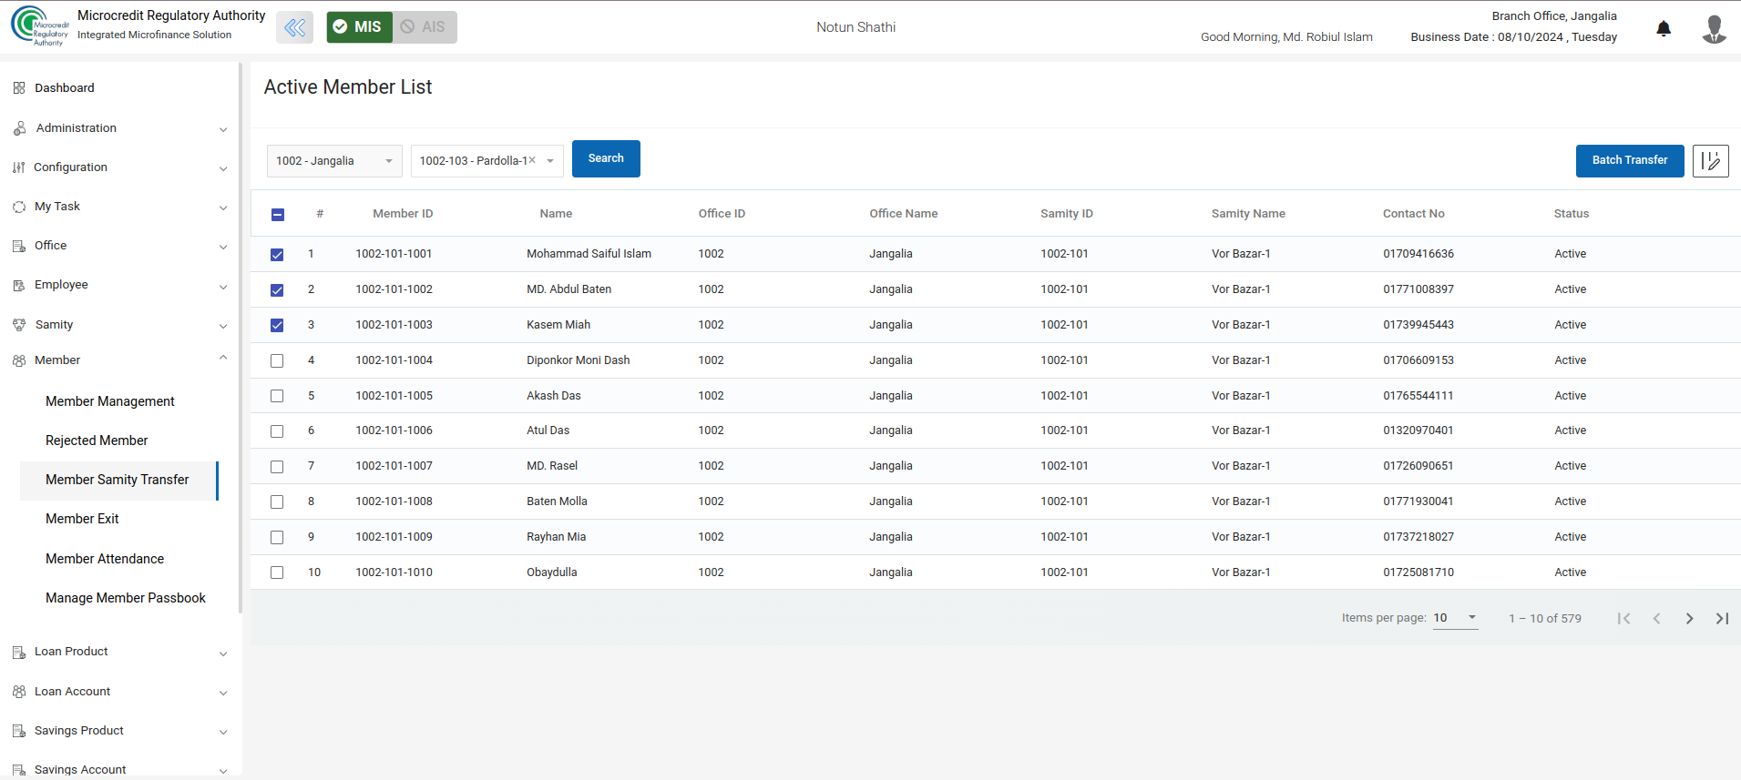Click the Loan Product icon
The width and height of the screenshot is (1741, 780).
click(19, 652)
